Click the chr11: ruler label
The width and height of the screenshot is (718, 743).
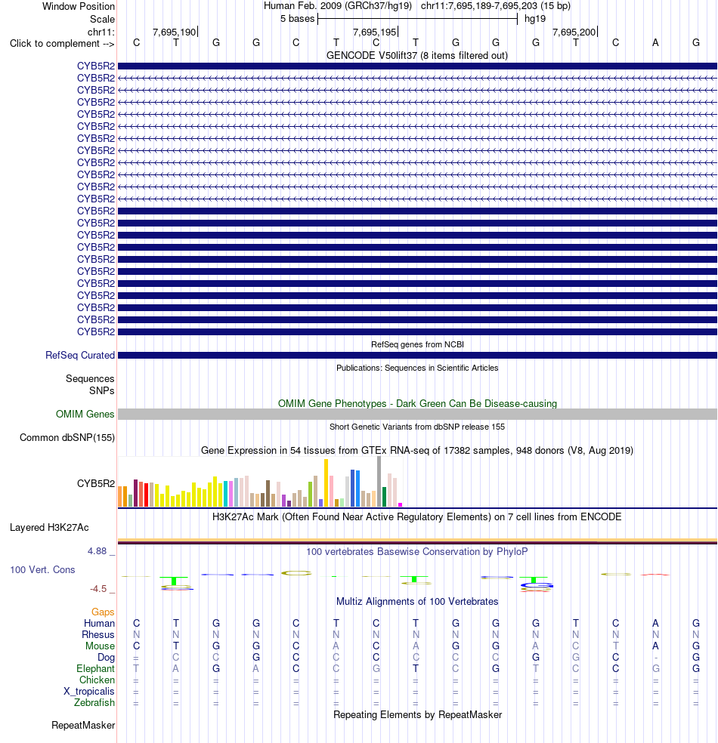tap(101, 32)
